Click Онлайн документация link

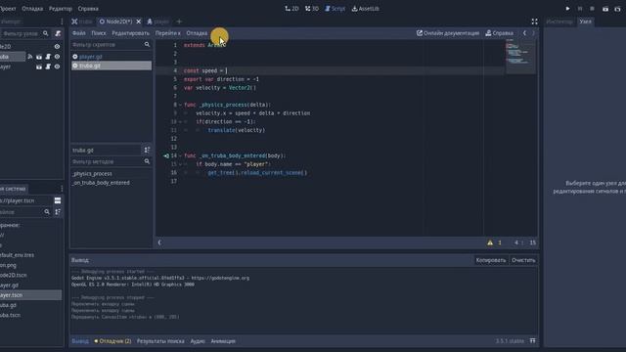[448, 33]
